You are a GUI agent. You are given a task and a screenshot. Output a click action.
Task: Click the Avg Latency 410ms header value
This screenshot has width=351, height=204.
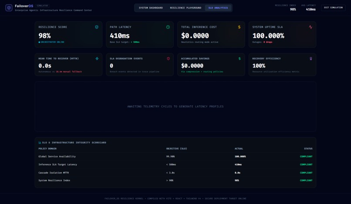[310, 10]
